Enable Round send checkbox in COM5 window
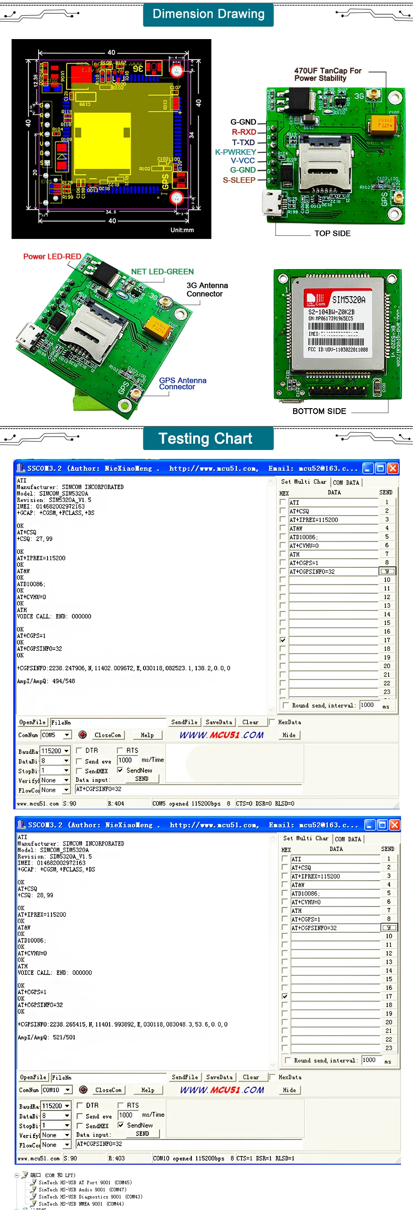The width and height of the screenshot is (413, 1214). [x=286, y=705]
